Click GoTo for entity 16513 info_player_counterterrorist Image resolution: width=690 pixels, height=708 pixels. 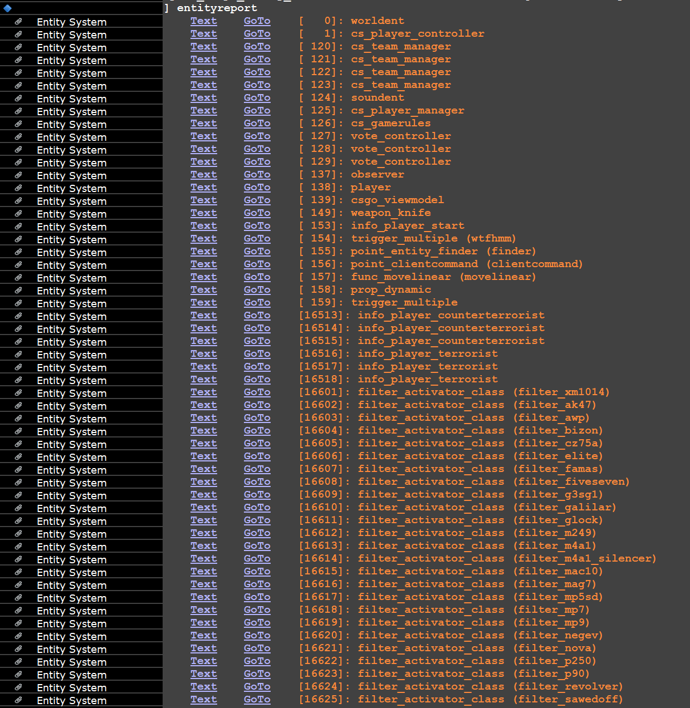(257, 316)
